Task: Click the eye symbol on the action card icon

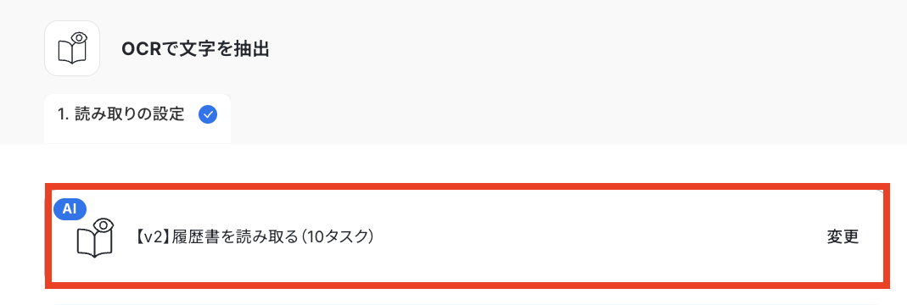Action: tap(103, 225)
